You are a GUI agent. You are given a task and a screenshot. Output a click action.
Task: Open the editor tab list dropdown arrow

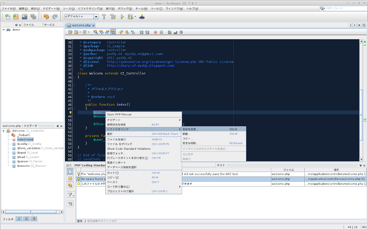tap(359, 25)
